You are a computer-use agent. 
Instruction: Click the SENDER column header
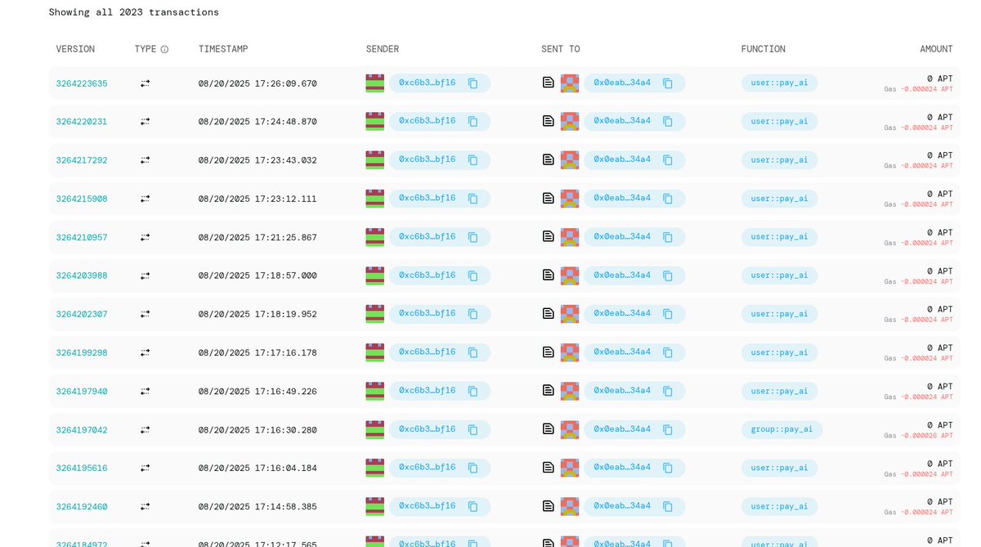pyautogui.click(x=383, y=49)
